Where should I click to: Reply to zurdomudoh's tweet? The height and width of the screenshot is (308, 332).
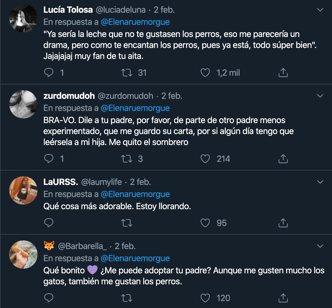49,159
